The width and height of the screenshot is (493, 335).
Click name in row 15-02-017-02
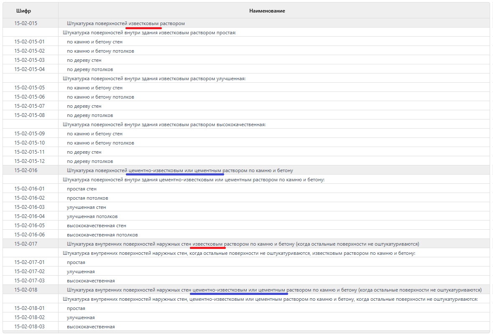click(x=80, y=272)
